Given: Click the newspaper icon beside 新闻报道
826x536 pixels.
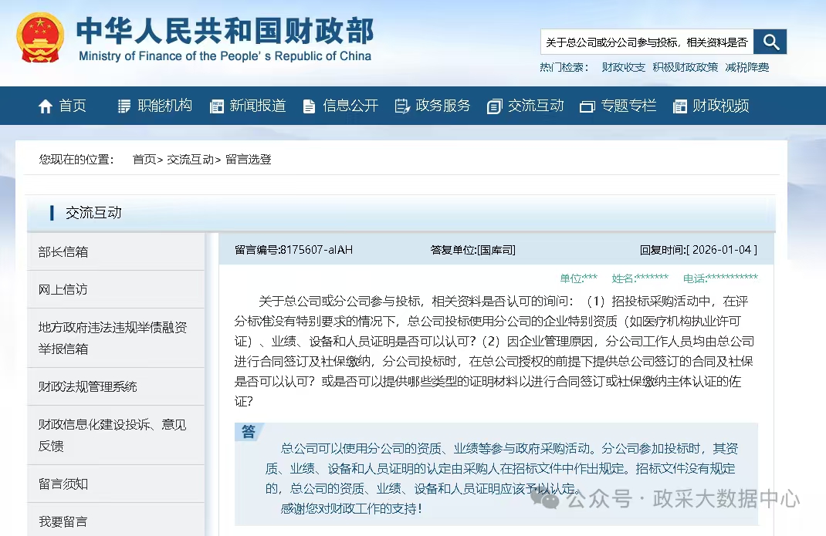Looking at the screenshot, I should point(216,106).
